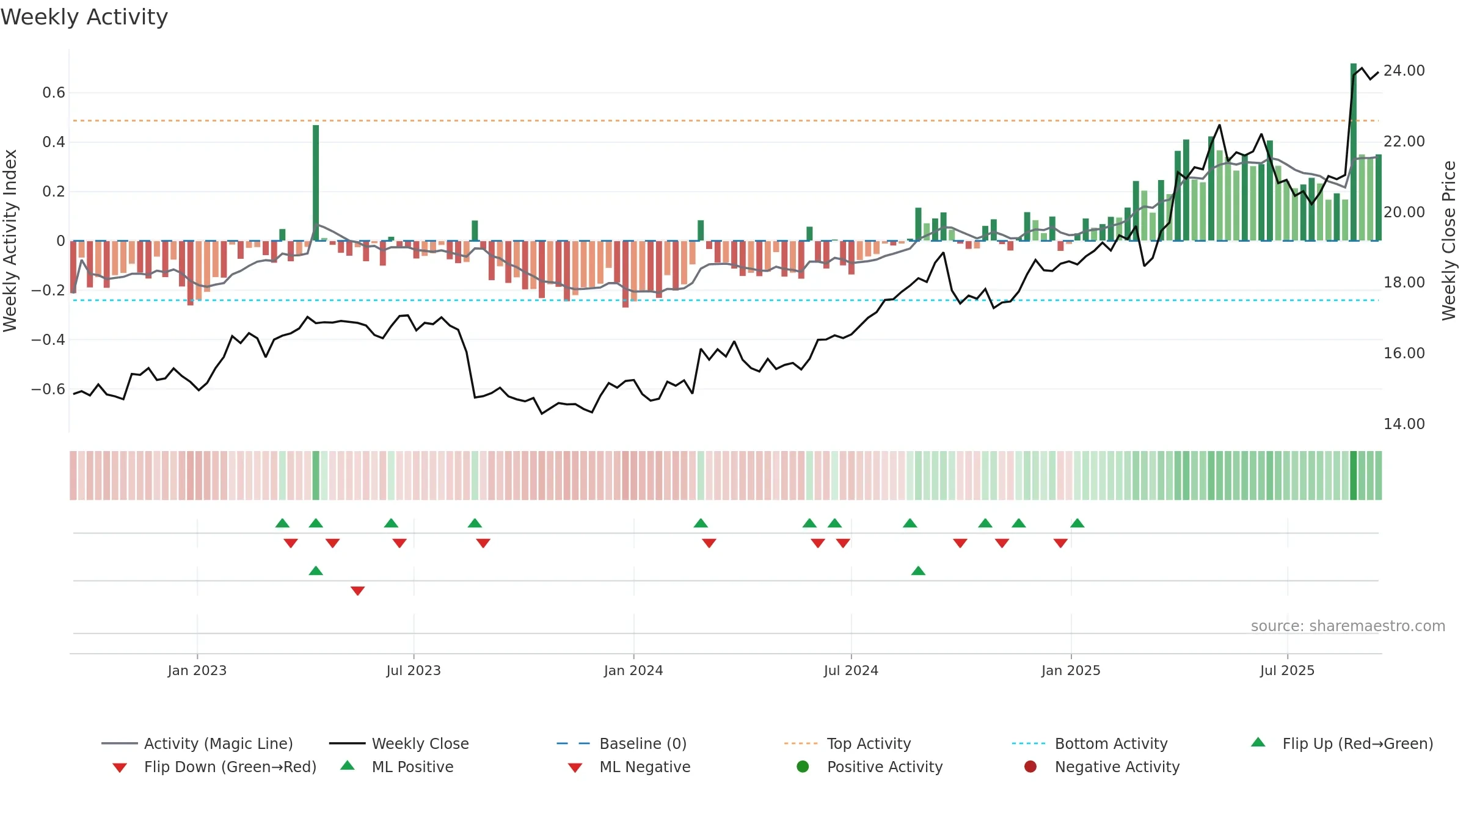Click the first flip-up marker before Jul 2023
This screenshot has width=1466, height=824.
pyautogui.click(x=282, y=523)
